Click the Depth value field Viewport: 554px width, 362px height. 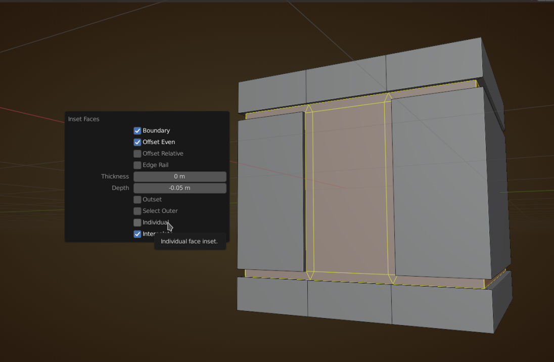tap(180, 188)
